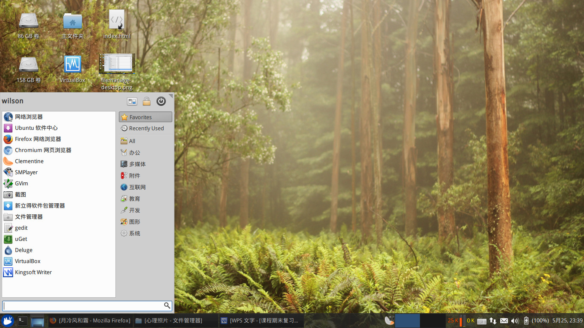Open the 网络浏览器 favorite application
The height and width of the screenshot is (328, 584).
tap(59, 117)
